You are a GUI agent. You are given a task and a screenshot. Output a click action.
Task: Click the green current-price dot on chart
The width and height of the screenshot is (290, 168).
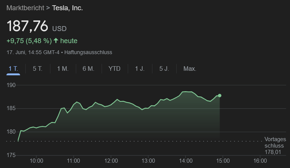pyautogui.click(x=219, y=96)
